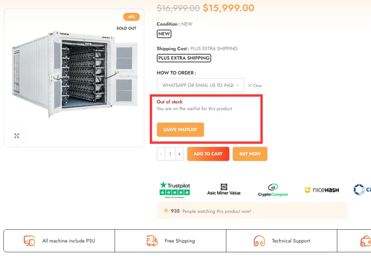This screenshot has width=371, height=260.
Task: Click the eye icon beside 935 watchers
Action: tap(166, 211)
